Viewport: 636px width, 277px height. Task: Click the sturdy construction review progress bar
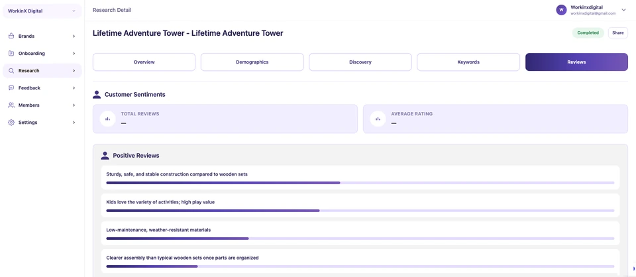coord(360,183)
